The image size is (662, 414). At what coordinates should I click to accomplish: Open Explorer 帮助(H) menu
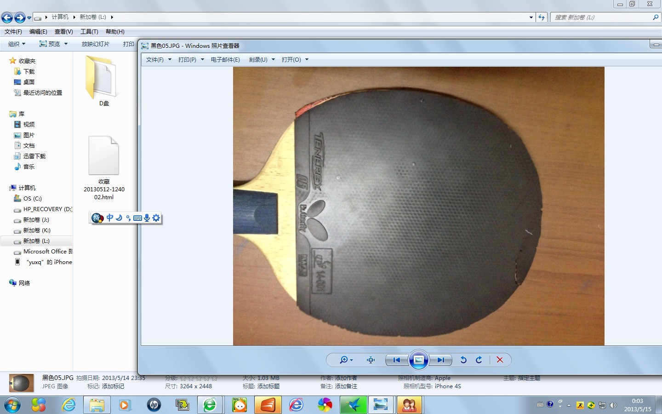point(115,32)
